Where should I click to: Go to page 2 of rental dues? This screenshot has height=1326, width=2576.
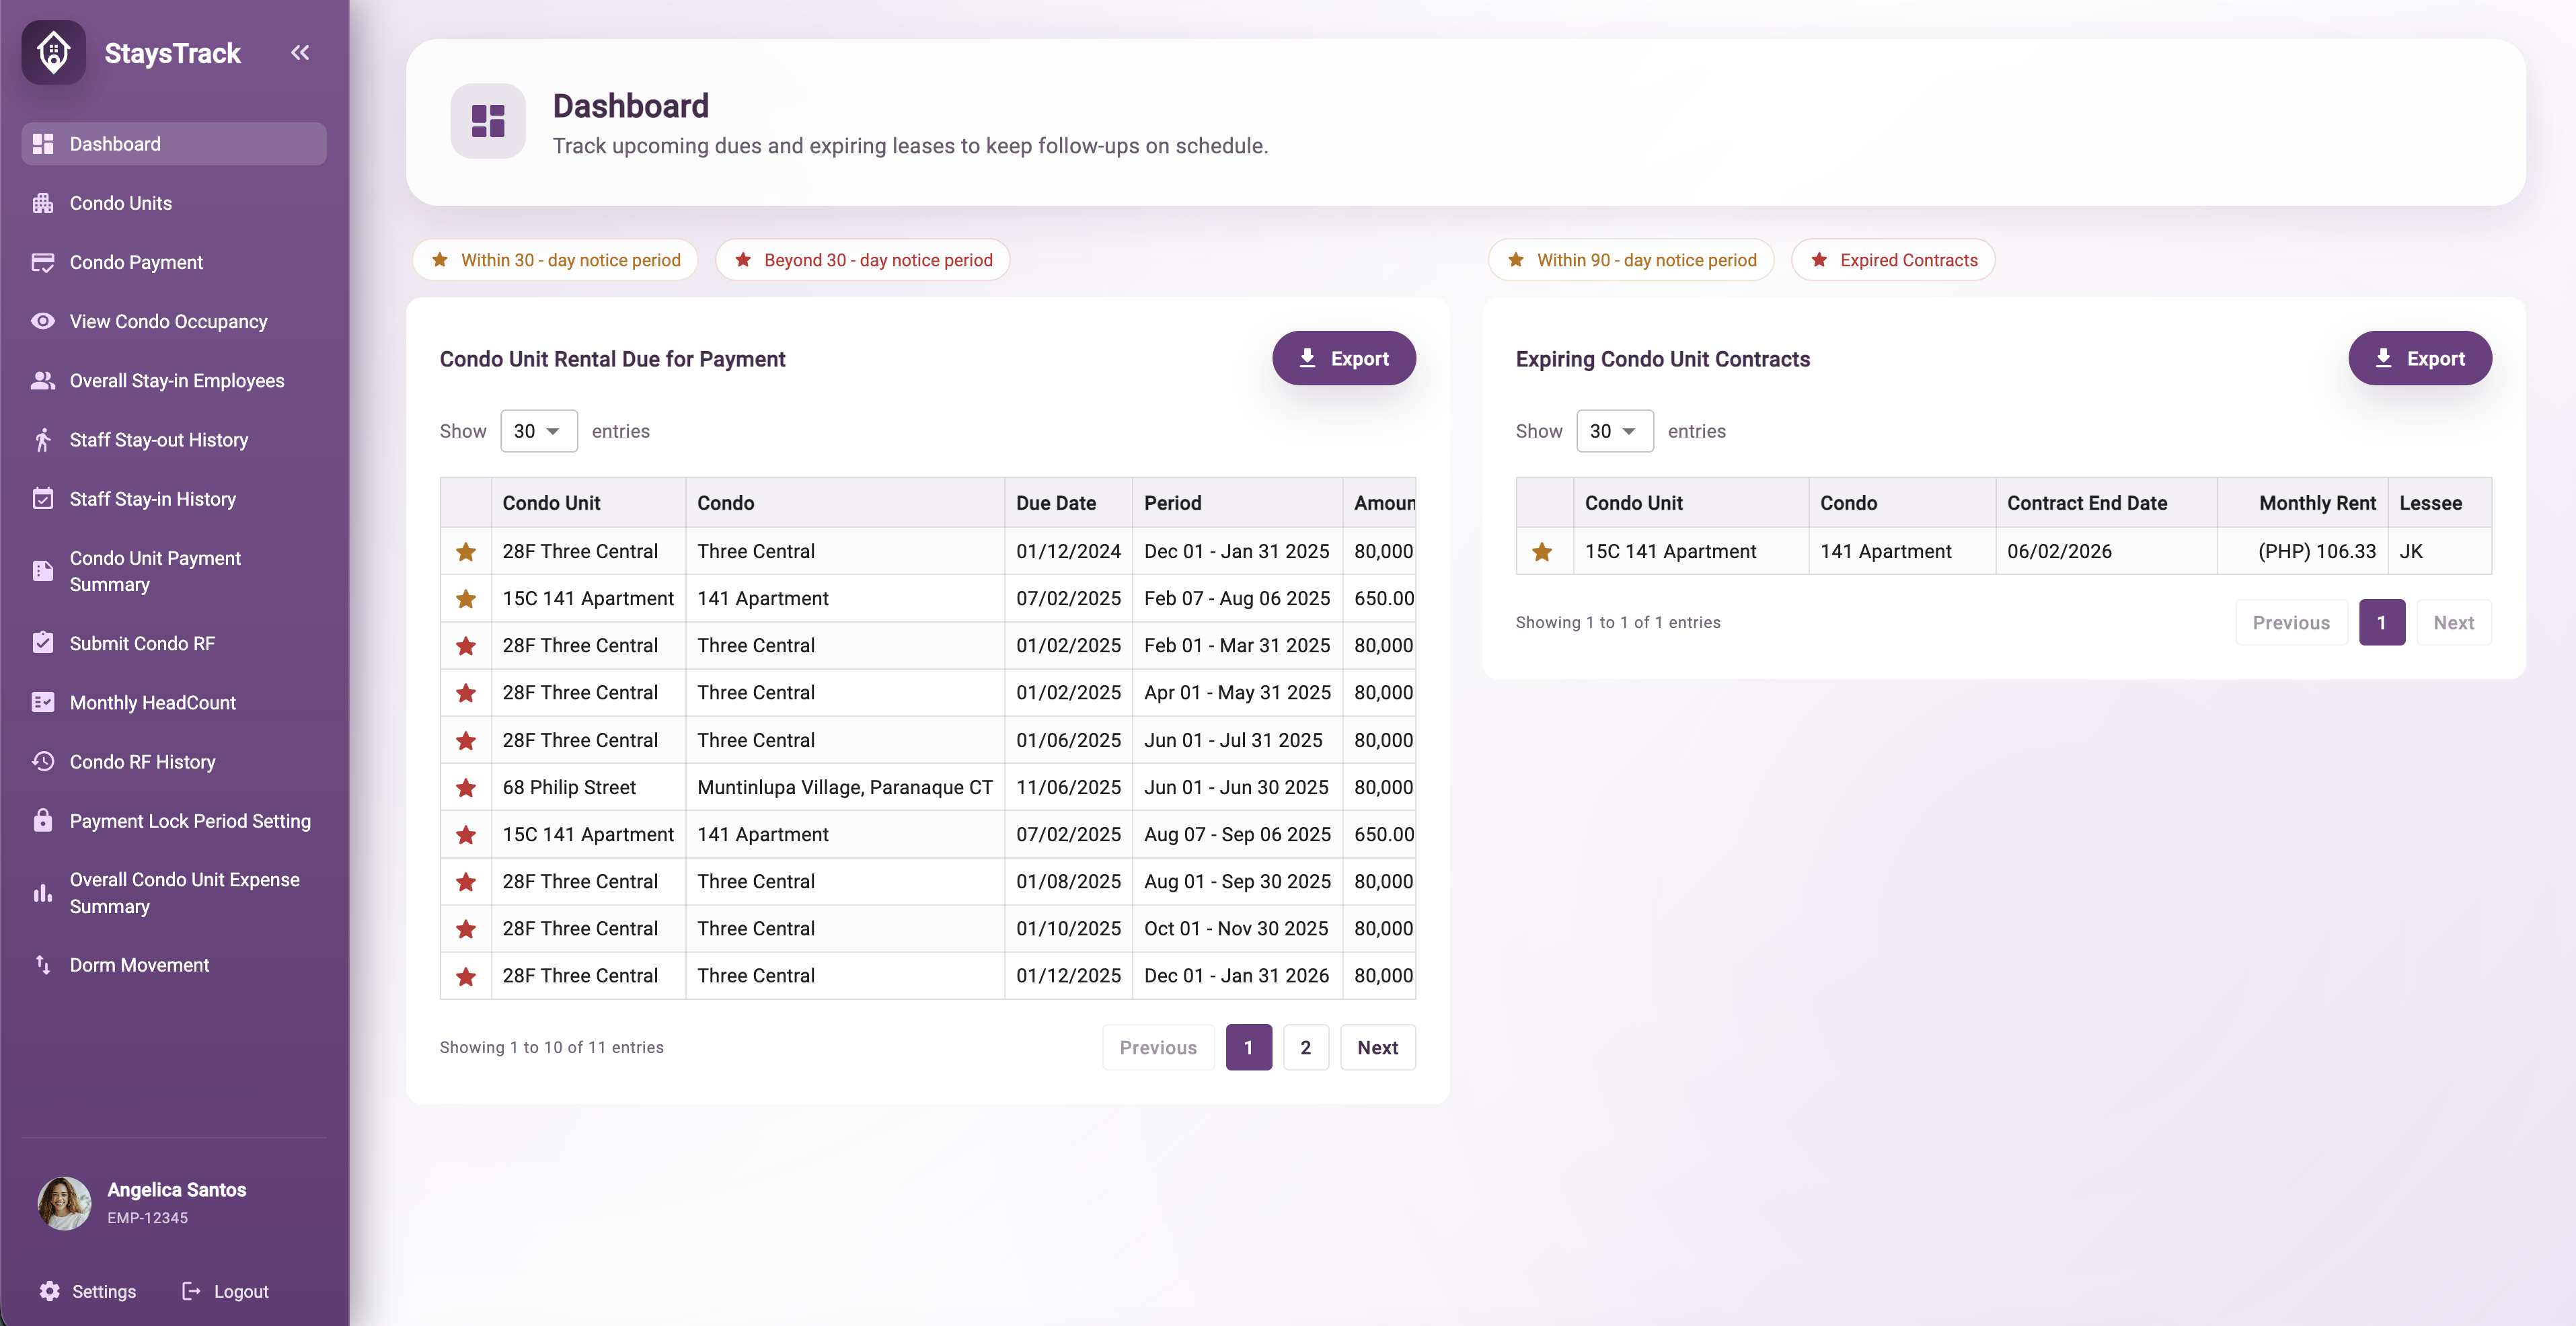pyautogui.click(x=1305, y=1047)
